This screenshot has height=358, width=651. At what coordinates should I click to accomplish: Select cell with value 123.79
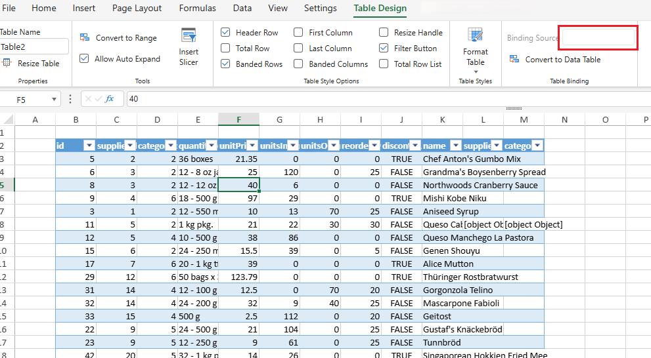pos(238,277)
